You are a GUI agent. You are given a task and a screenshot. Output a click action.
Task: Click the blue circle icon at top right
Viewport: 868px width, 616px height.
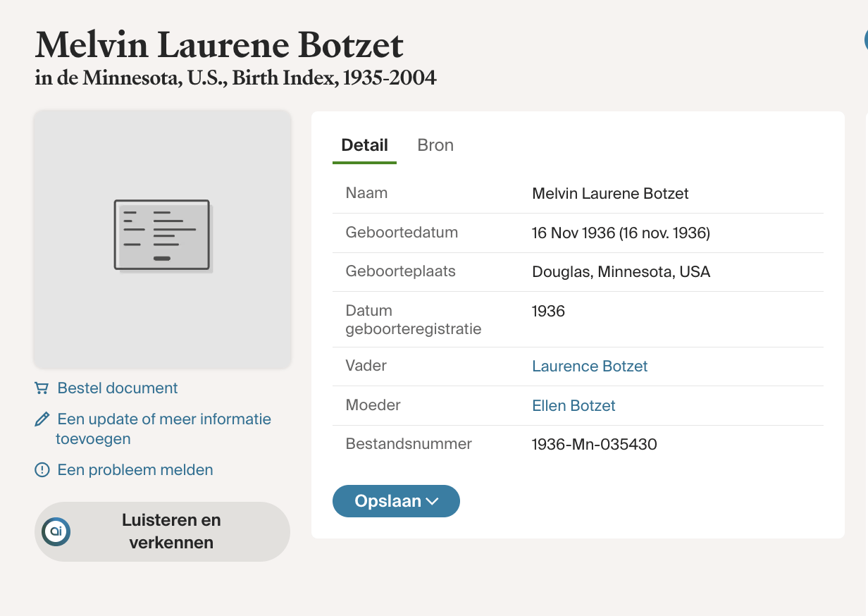point(865,41)
